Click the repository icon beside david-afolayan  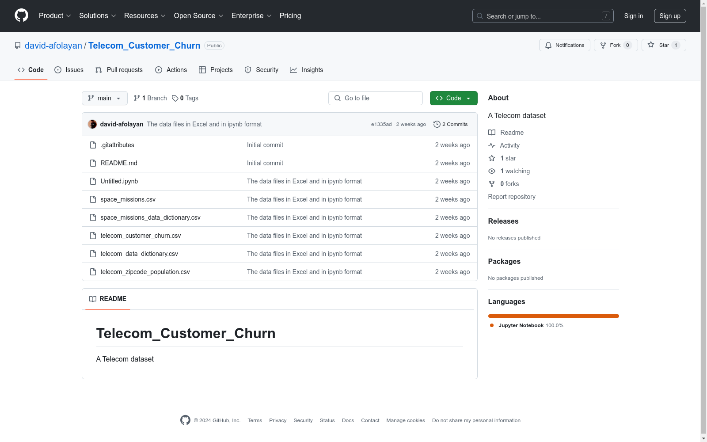click(18, 46)
